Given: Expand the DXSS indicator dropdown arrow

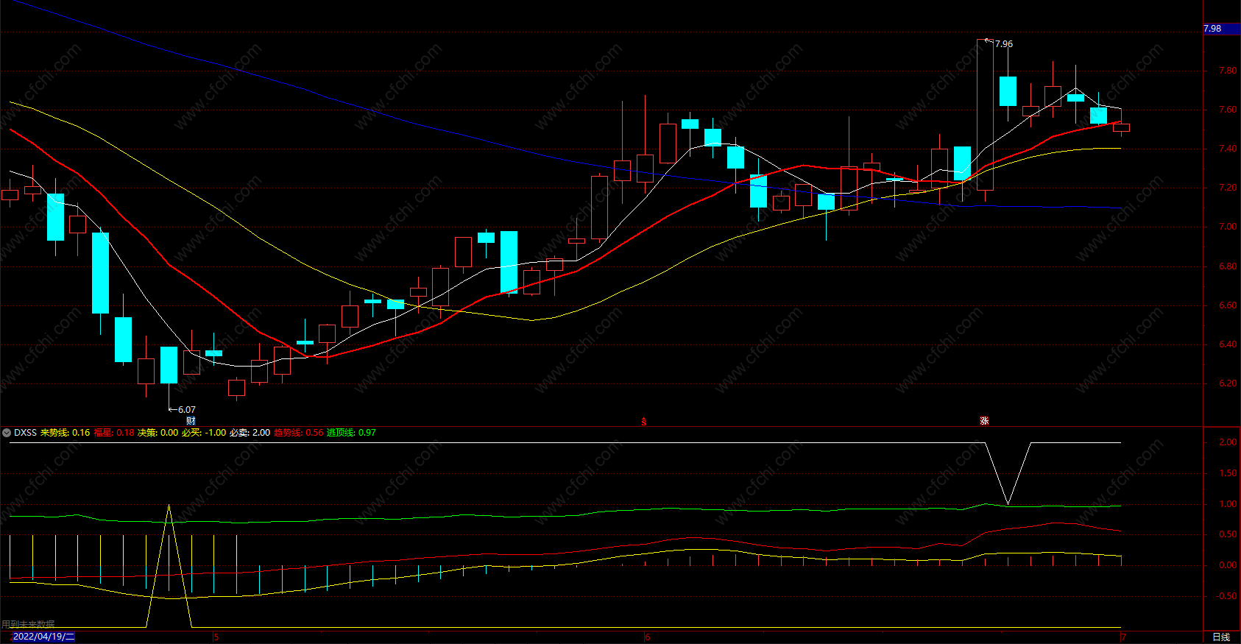Looking at the screenshot, I should pyautogui.click(x=7, y=433).
